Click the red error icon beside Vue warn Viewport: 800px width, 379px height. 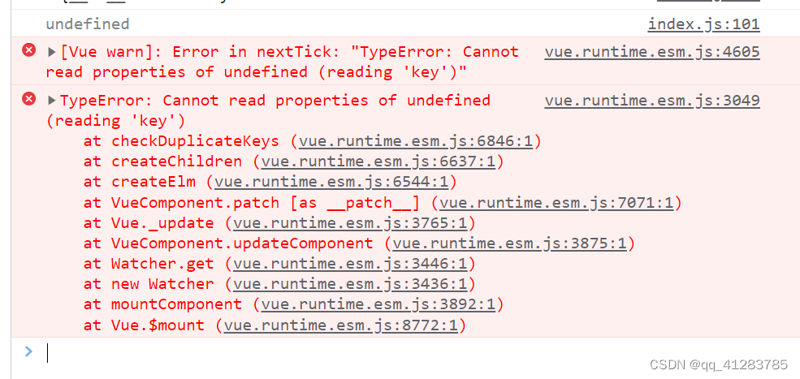[x=29, y=50]
